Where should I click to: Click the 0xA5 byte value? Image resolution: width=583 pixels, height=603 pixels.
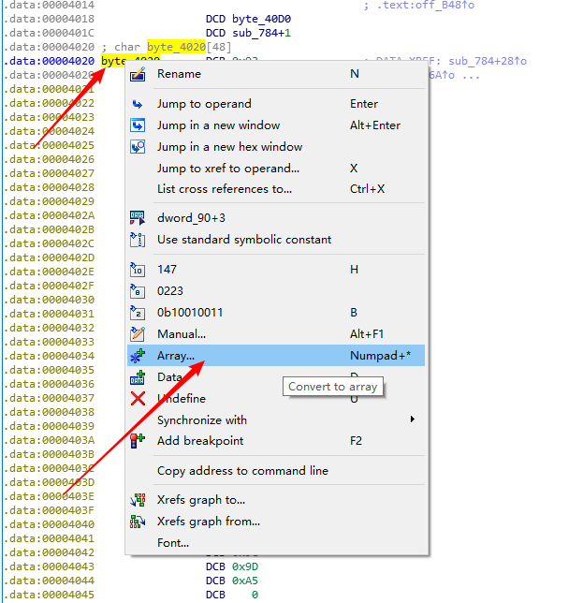coord(245,581)
